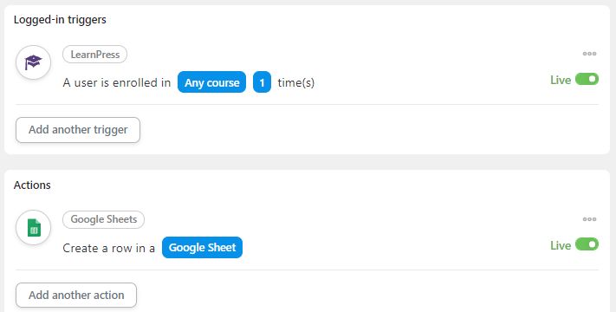Open the Any course selector token
The width and height of the screenshot is (616, 312).
pos(211,82)
